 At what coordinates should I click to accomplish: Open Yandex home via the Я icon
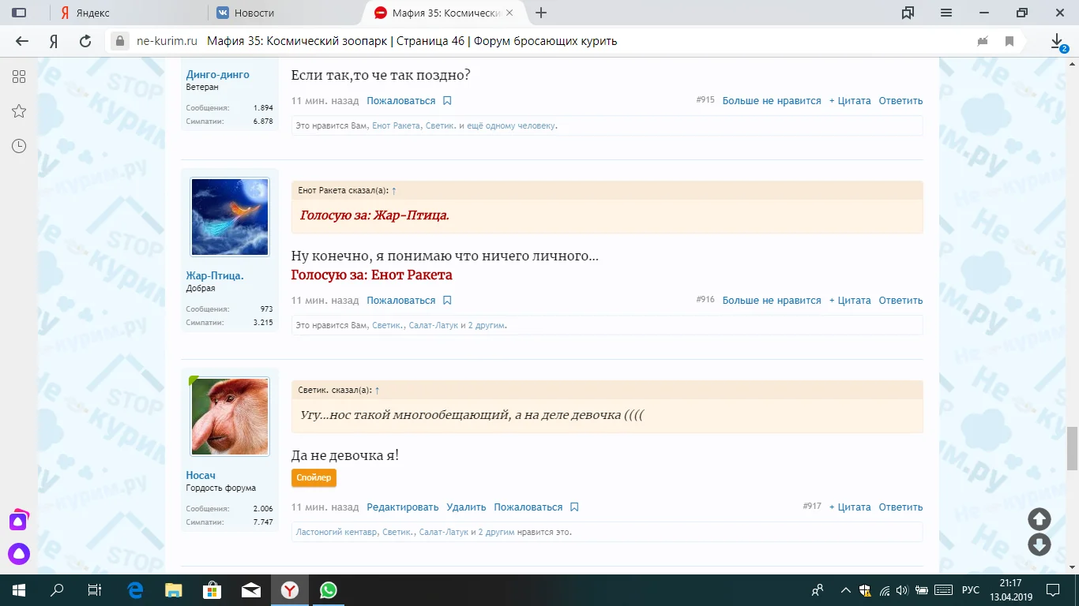pos(54,41)
